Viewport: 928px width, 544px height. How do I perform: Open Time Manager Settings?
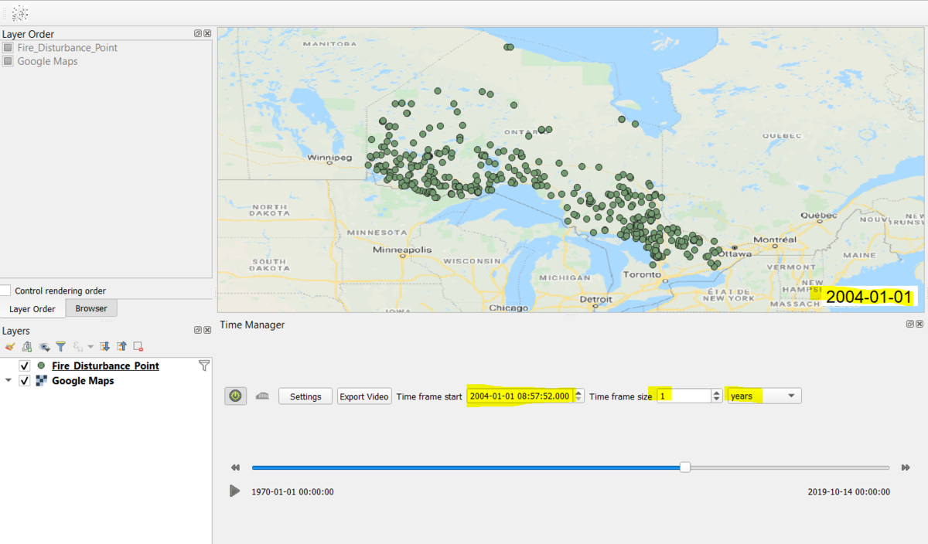click(305, 396)
